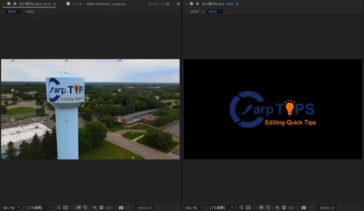The width and height of the screenshot is (364, 211).
Task: Toggle mask and shape path visibility in KESHI viewer
Action: pyautogui.click(x=72, y=207)
